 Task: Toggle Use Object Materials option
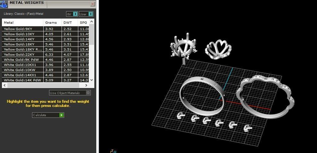pyautogui.click(x=70, y=93)
